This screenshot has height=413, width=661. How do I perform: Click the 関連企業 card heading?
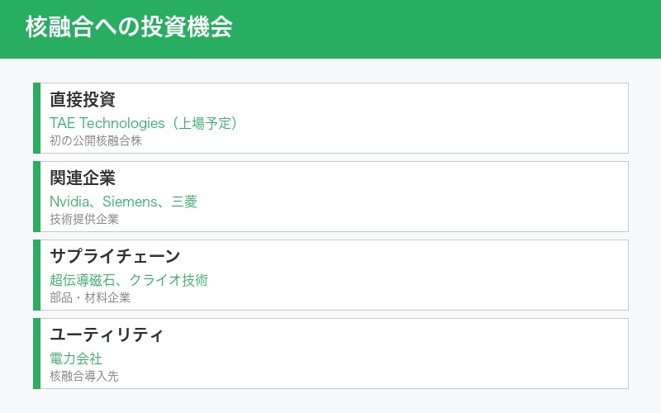pyautogui.click(x=83, y=178)
